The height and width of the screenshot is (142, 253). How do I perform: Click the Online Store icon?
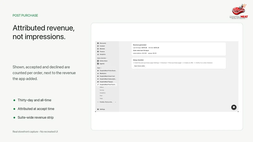coord(98,61)
